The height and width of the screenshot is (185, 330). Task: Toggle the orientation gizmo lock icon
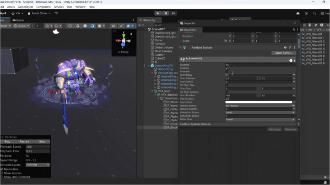tap(131, 34)
